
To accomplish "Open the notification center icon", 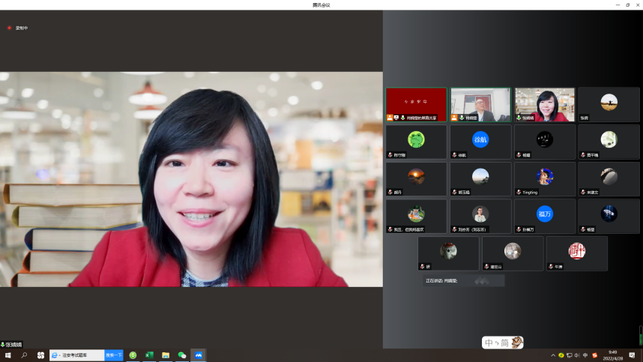I will pyautogui.click(x=632, y=355).
